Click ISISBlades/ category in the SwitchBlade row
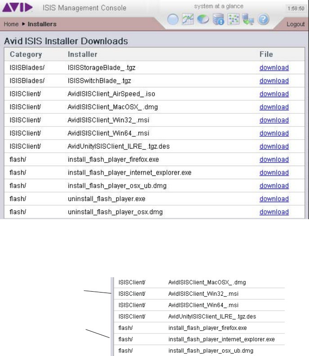This screenshot has width=309, height=356. point(27,81)
